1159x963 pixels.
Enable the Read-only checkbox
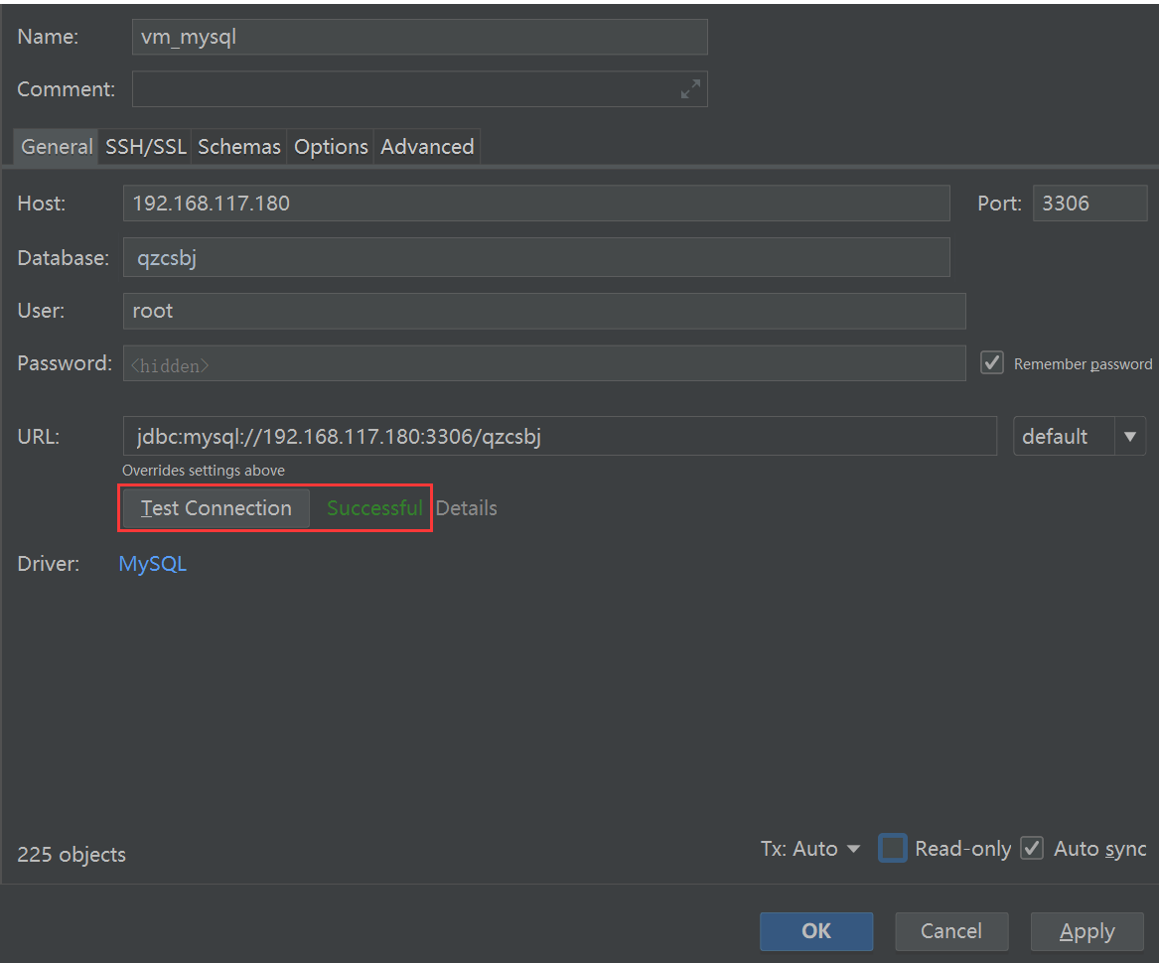coord(892,849)
